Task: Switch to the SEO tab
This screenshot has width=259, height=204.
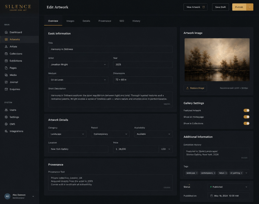Action: click(x=122, y=21)
